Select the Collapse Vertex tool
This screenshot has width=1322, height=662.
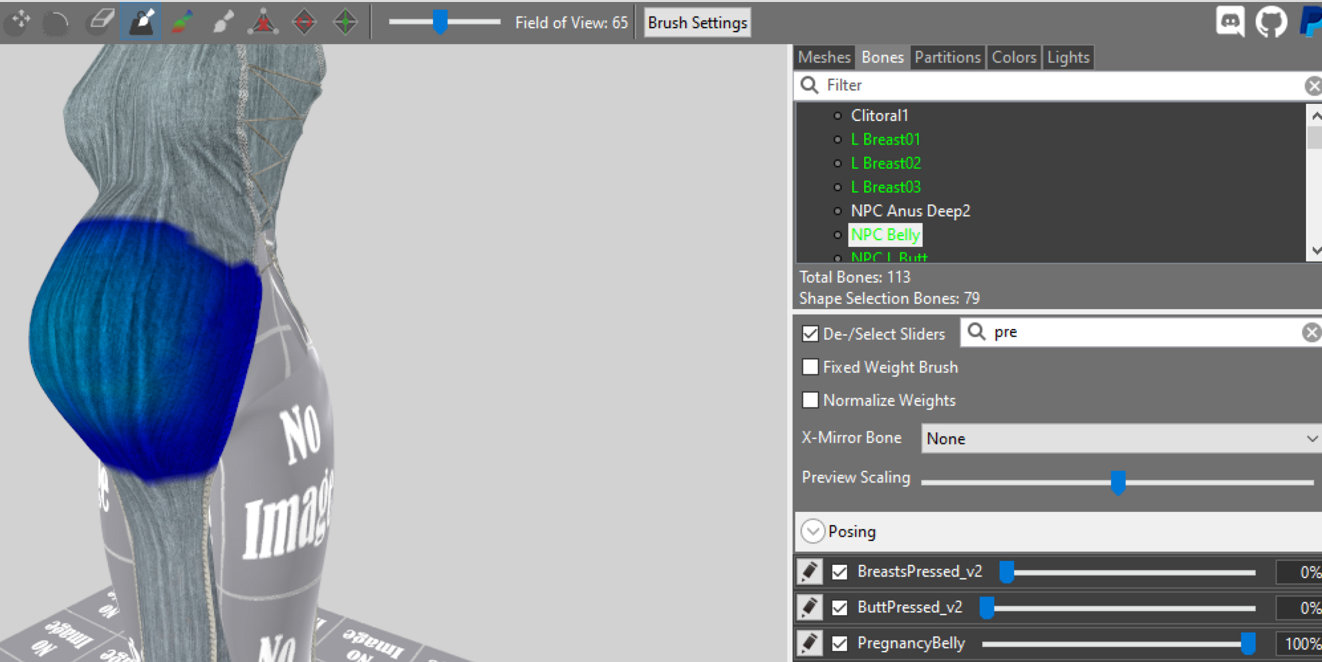pos(263,21)
